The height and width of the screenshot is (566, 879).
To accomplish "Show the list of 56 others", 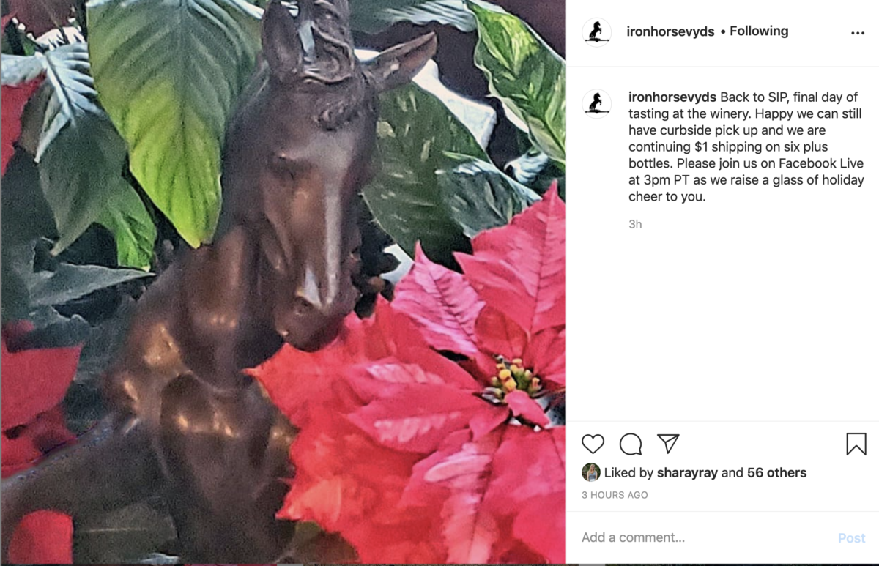I will coord(776,473).
